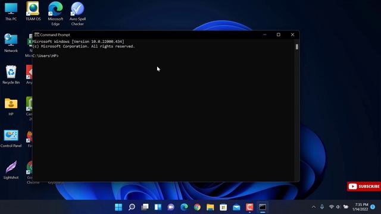Viewport: 381px width, 214px height.
Task: Open the TEAM OS desktop shortcut
Action: [33, 11]
